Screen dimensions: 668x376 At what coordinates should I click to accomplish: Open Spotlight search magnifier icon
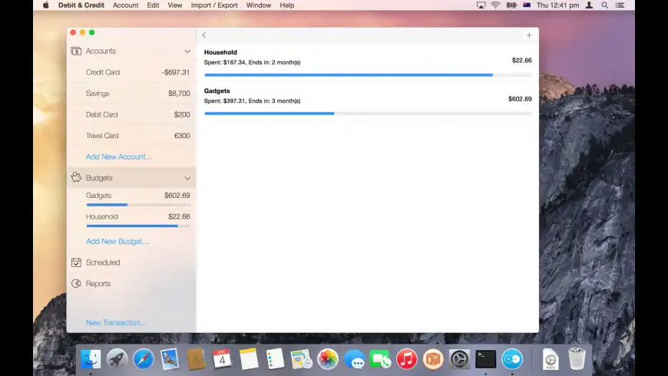[x=604, y=5]
